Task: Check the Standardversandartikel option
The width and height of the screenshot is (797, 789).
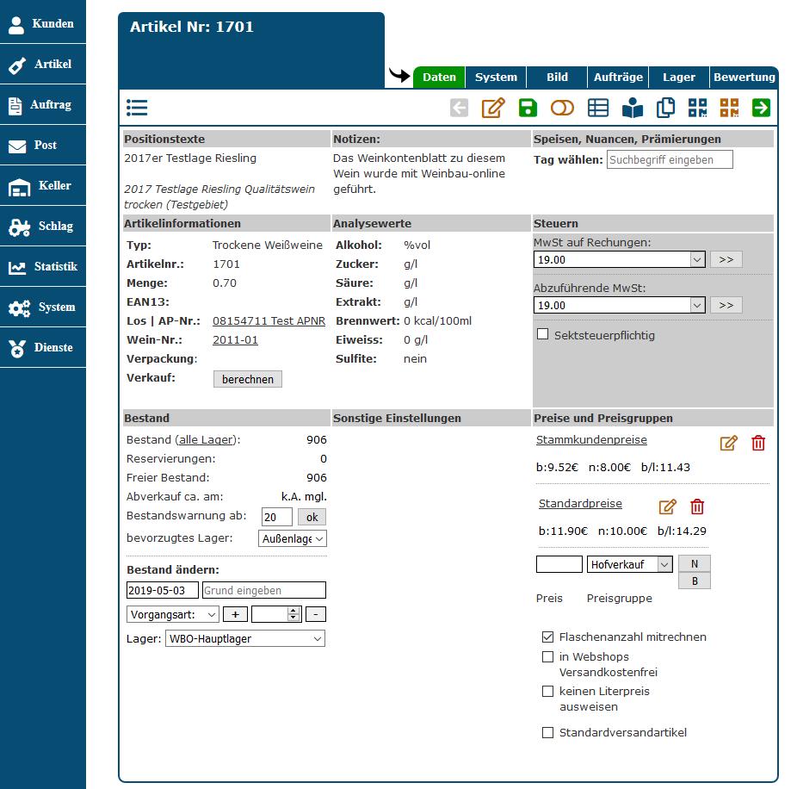Action: [547, 733]
